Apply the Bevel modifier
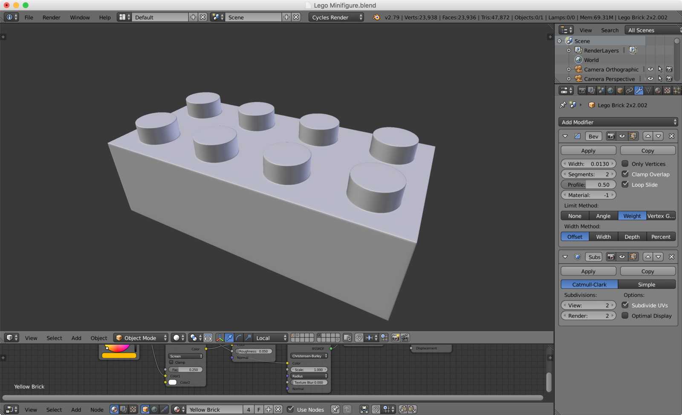The height and width of the screenshot is (415, 682). coord(588,150)
